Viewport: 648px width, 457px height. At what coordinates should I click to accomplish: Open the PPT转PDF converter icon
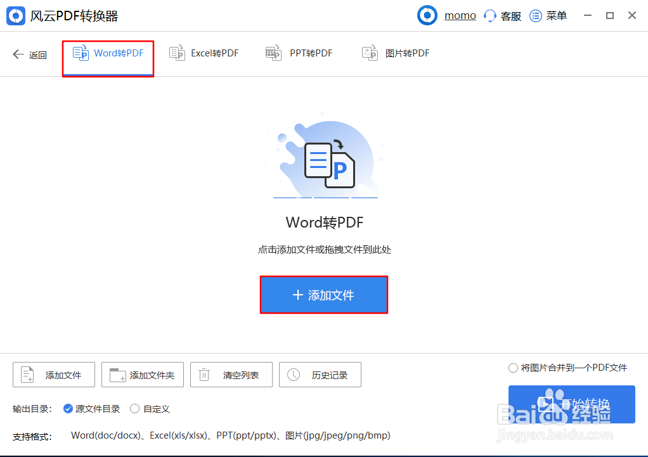[x=273, y=53]
